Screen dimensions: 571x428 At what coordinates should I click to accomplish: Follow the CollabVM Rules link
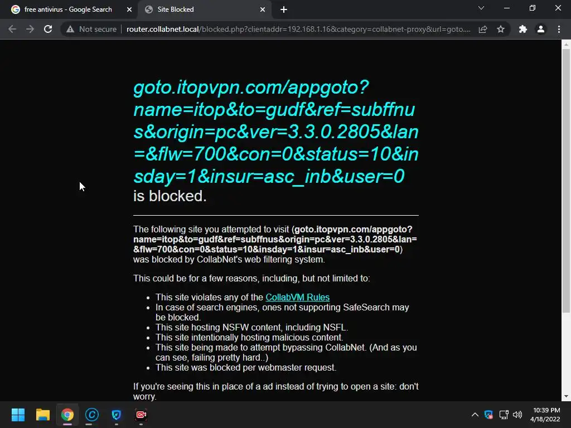pyautogui.click(x=298, y=298)
